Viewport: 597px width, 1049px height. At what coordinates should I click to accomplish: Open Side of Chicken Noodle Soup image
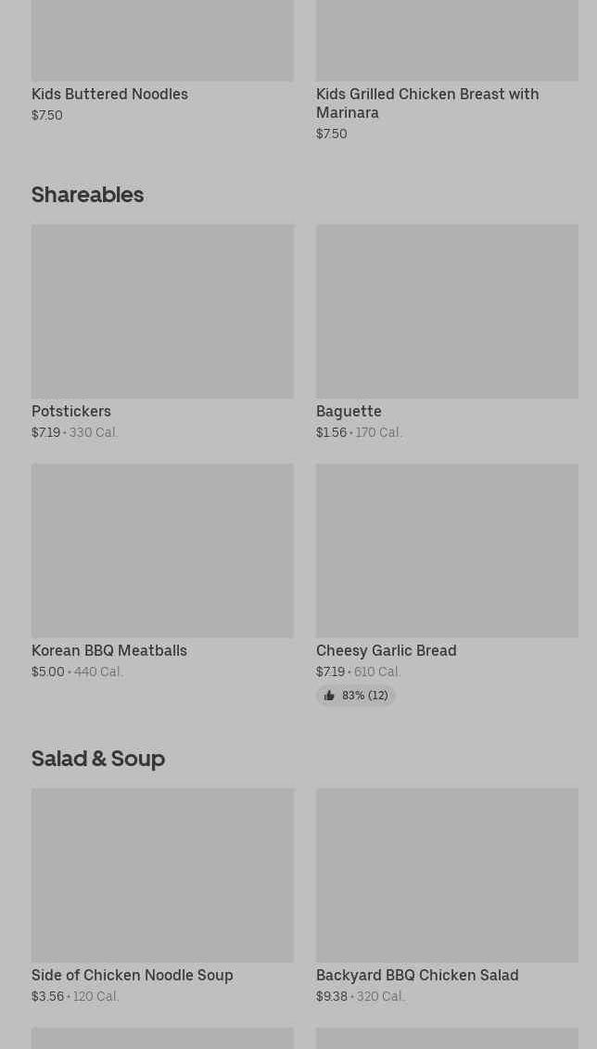(162, 875)
